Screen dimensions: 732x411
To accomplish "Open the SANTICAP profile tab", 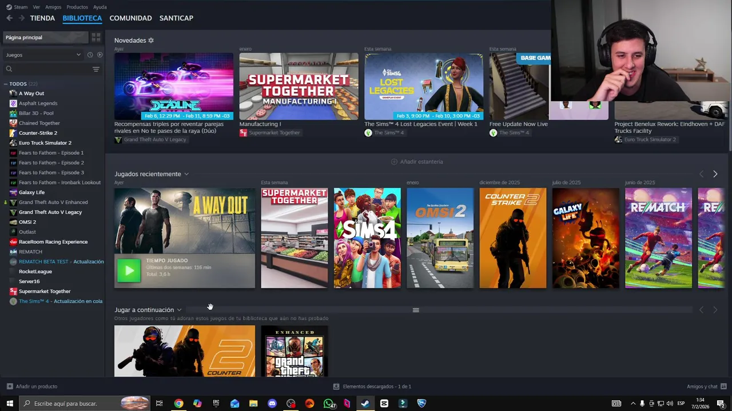I will 176,18.
